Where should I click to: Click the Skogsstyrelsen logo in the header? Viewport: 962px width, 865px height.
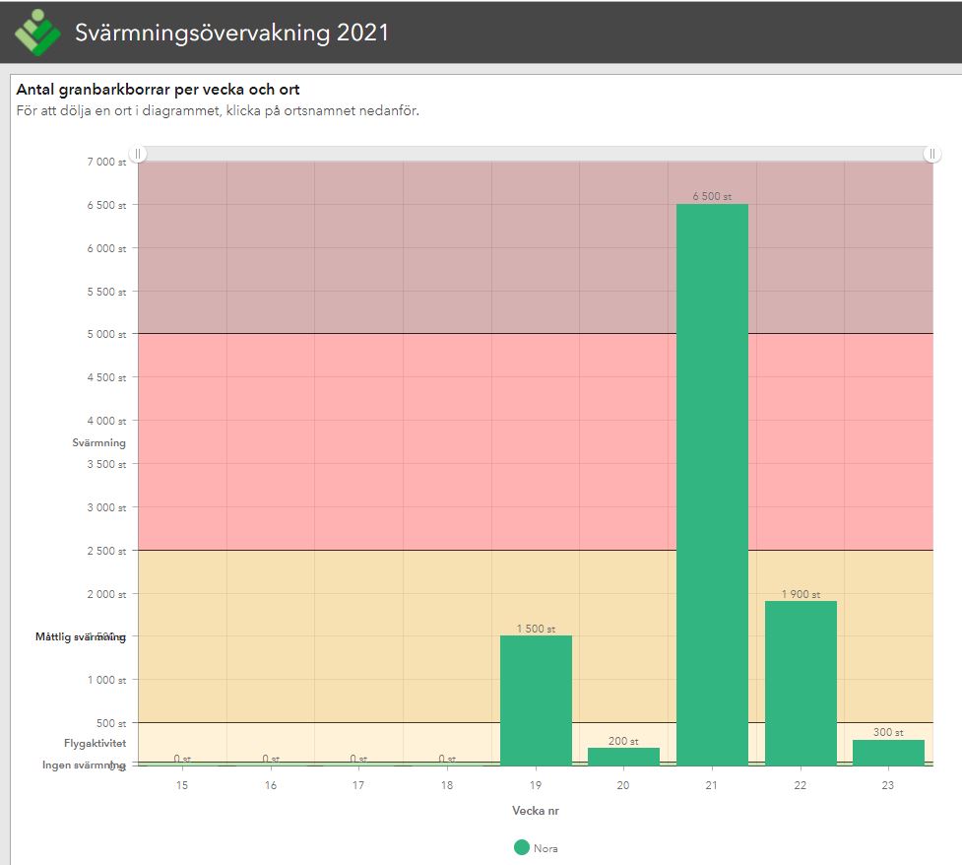pyautogui.click(x=37, y=32)
